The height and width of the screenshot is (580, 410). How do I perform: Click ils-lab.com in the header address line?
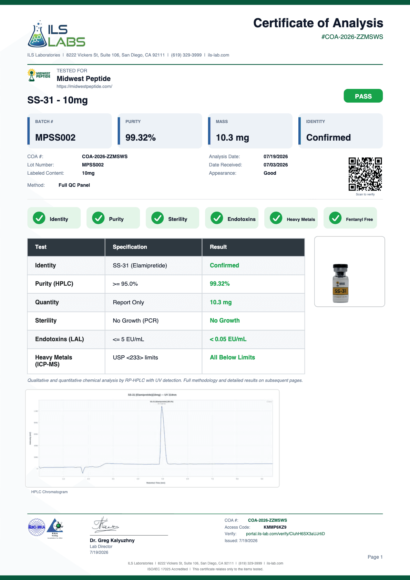click(x=218, y=55)
